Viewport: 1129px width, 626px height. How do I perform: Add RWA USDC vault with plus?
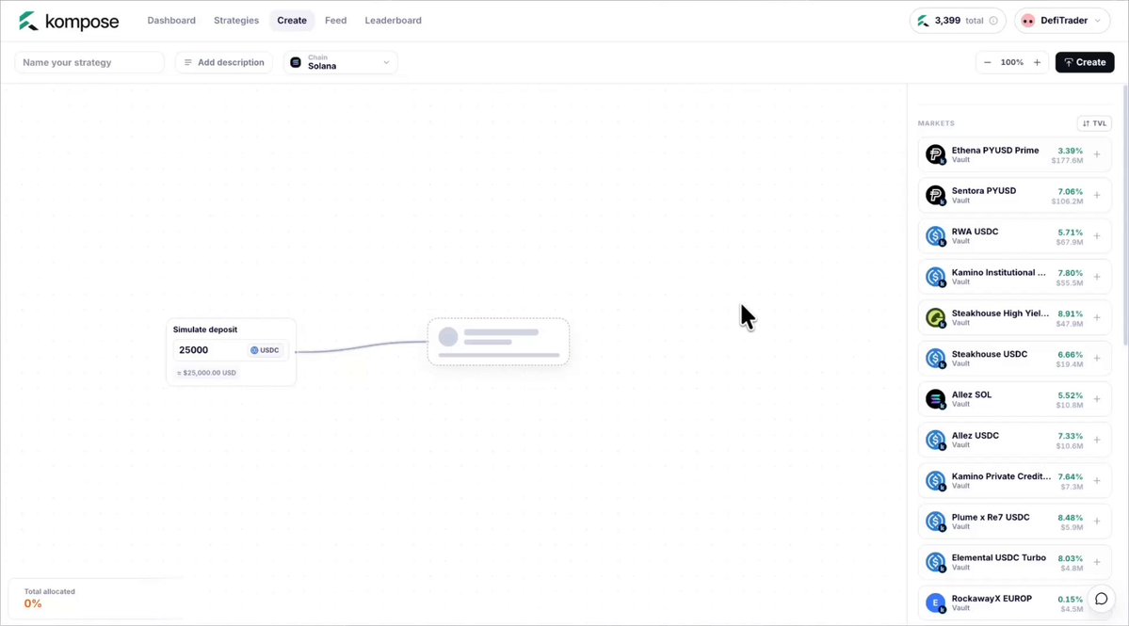pyautogui.click(x=1097, y=236)
